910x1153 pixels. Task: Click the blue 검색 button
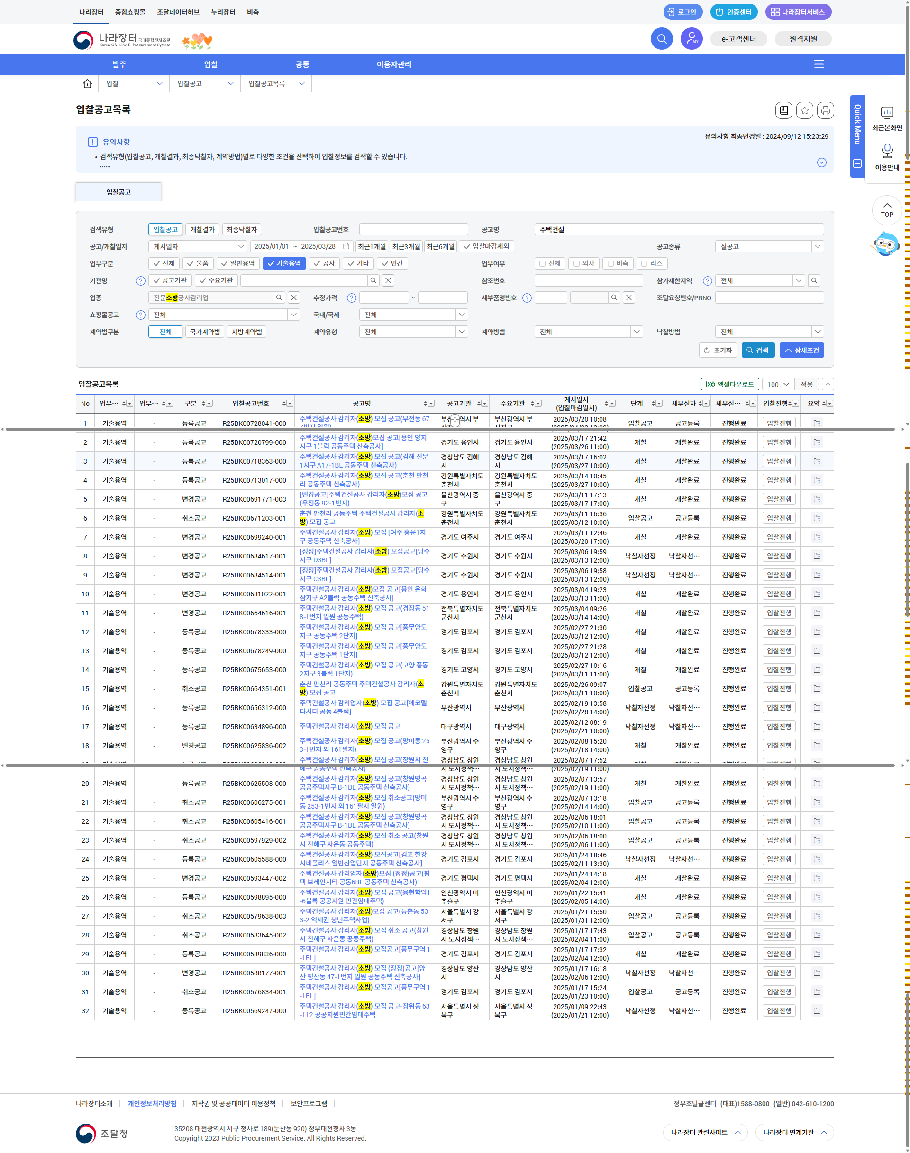tap(758, 351)
